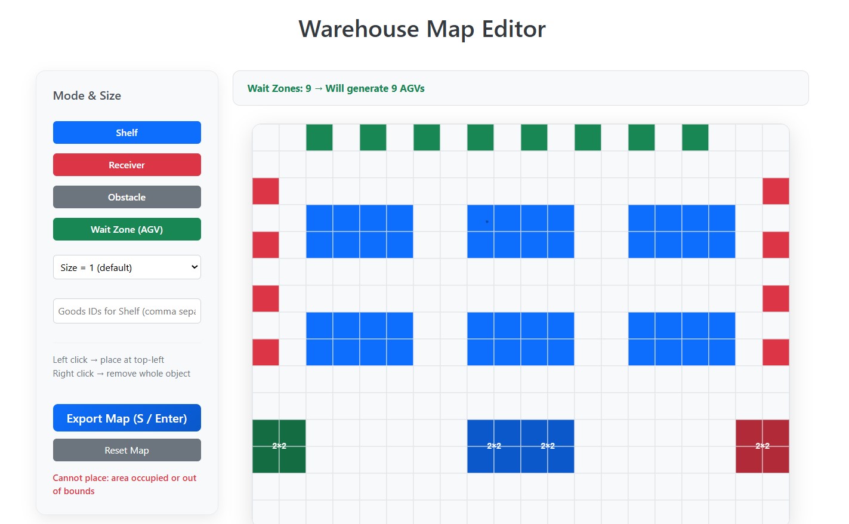This screenshot has height=524, width=849.
Task: Click the right blue 2x2 shelf block
Action: (x=547, y=446)
